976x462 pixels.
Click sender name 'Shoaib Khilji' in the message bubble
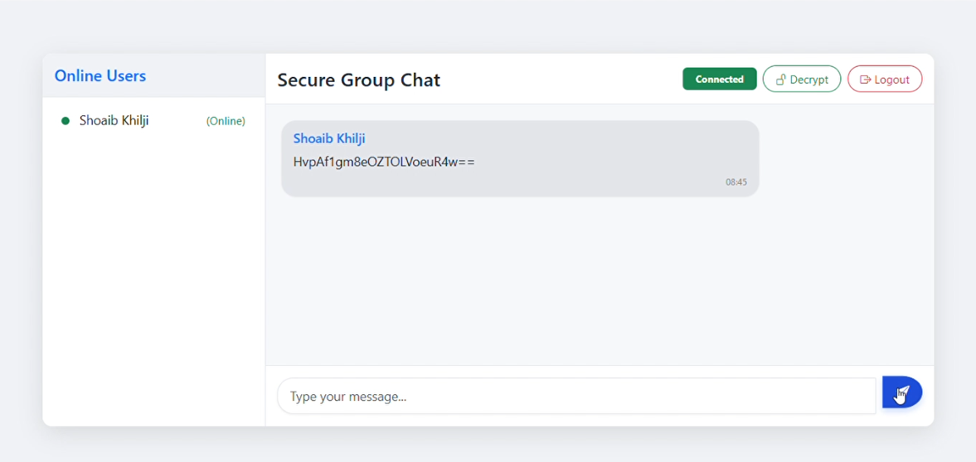[x=329, y=138]
